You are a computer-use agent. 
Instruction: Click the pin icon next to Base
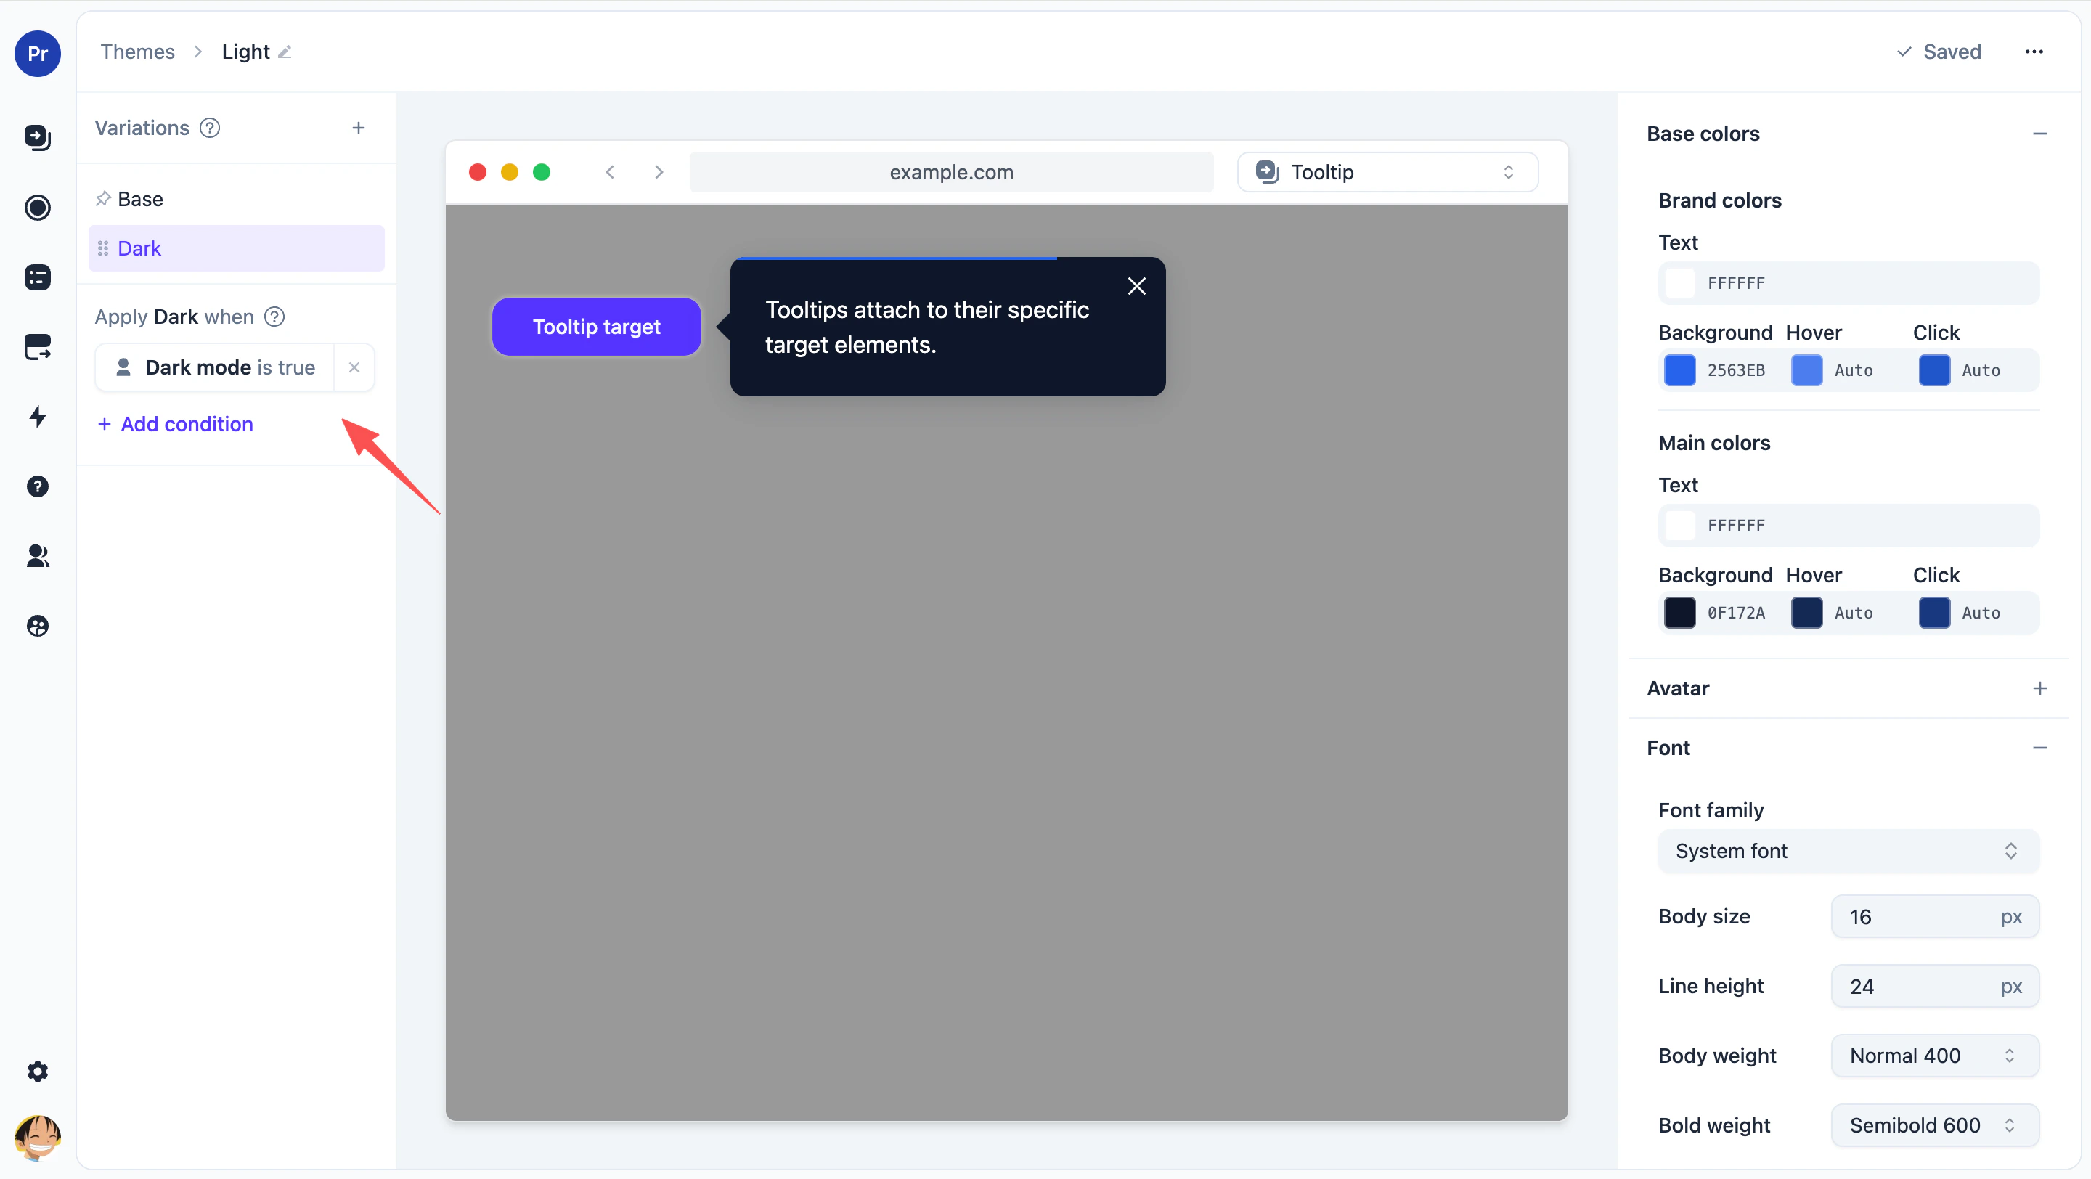[x=103, y=199]
